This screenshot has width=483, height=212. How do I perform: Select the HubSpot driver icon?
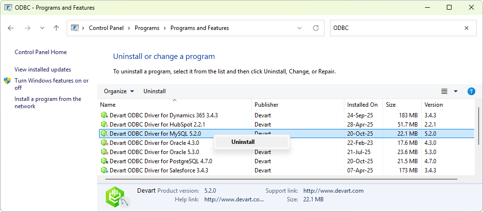[104, 125]
